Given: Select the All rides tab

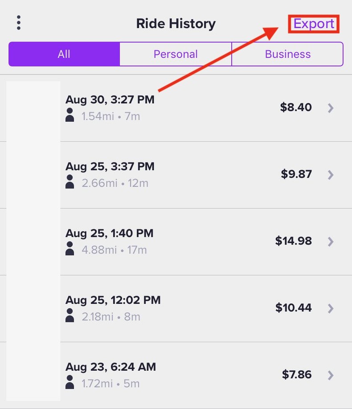Looking at the screenshot, I should point(64,54).
